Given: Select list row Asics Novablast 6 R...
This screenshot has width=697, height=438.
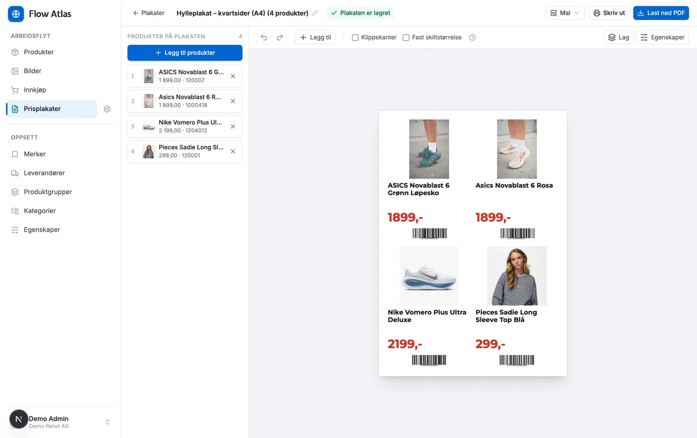Looking at the screenshot, I should [185, 101].
